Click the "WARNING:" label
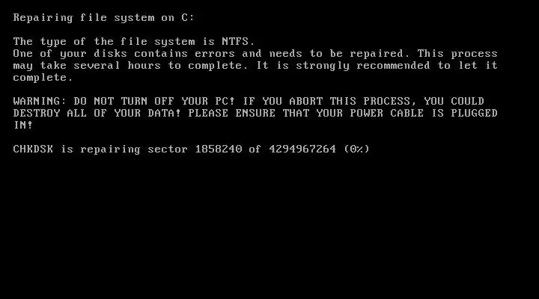This screenshot has height=299, width=539. click(40, 101)
